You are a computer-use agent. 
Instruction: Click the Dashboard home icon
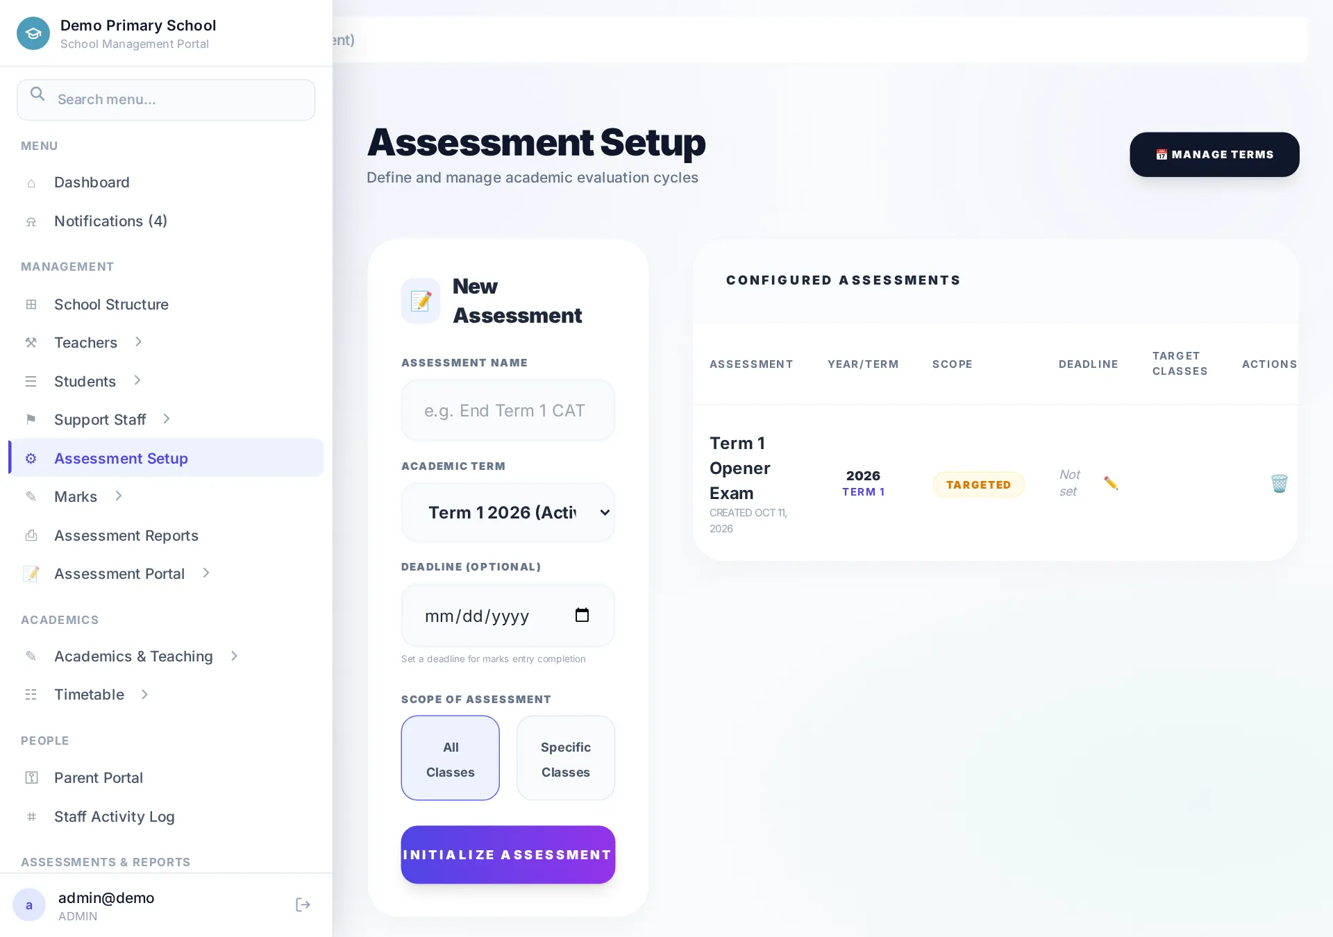[31, 183]
